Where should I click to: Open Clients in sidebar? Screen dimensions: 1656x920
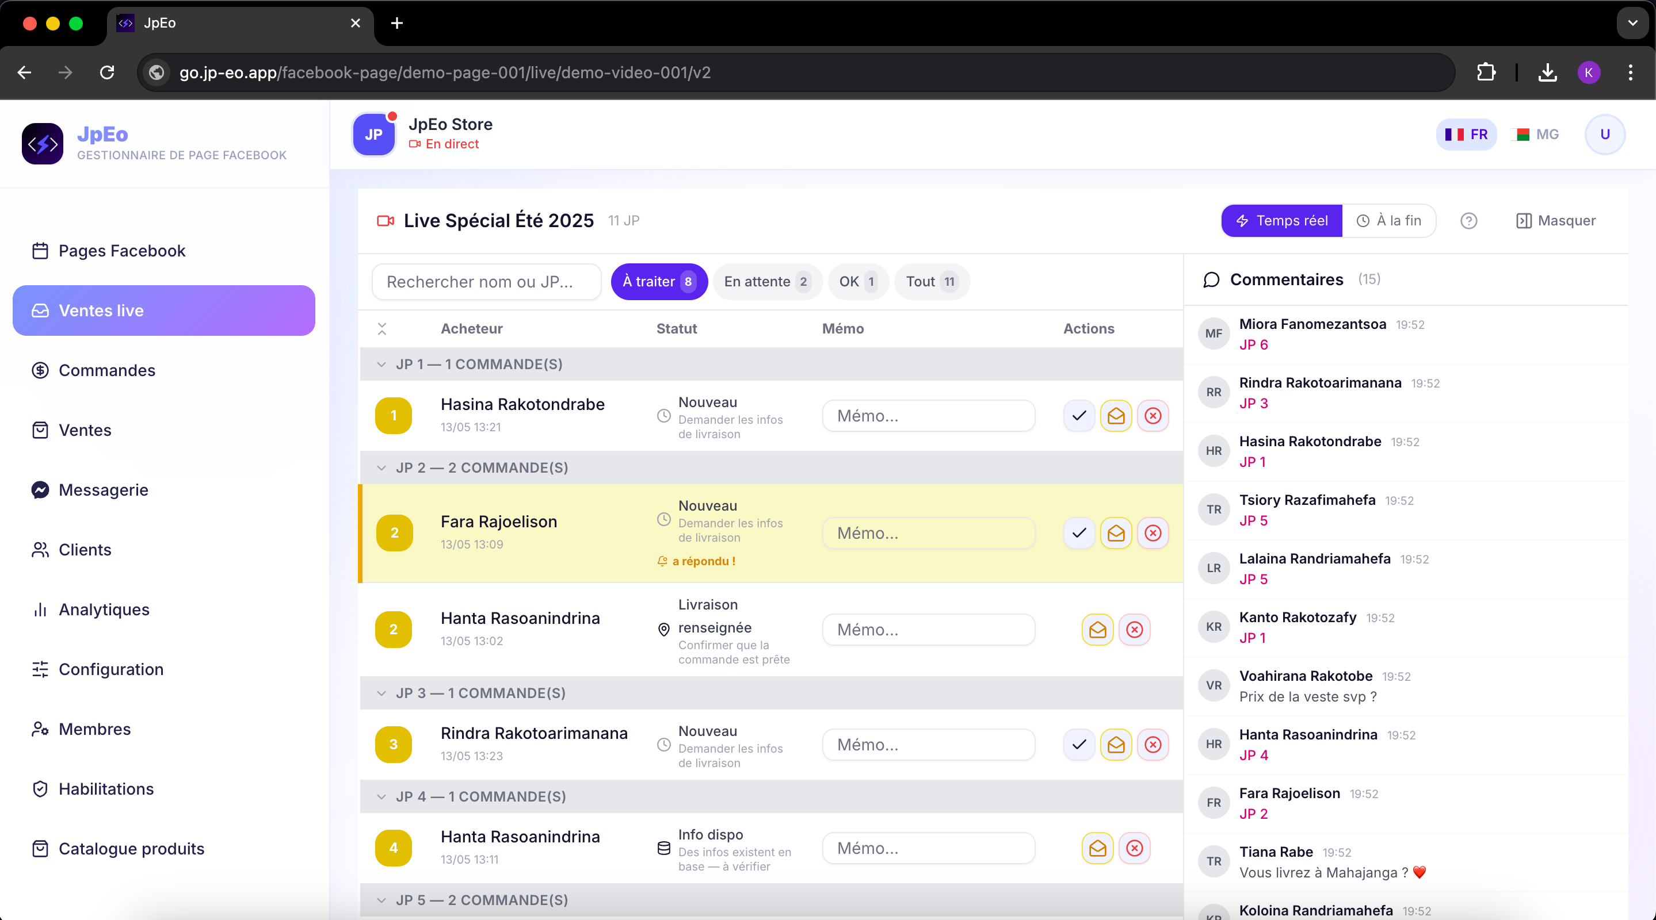pyautogui.click(x=164, y=549)
